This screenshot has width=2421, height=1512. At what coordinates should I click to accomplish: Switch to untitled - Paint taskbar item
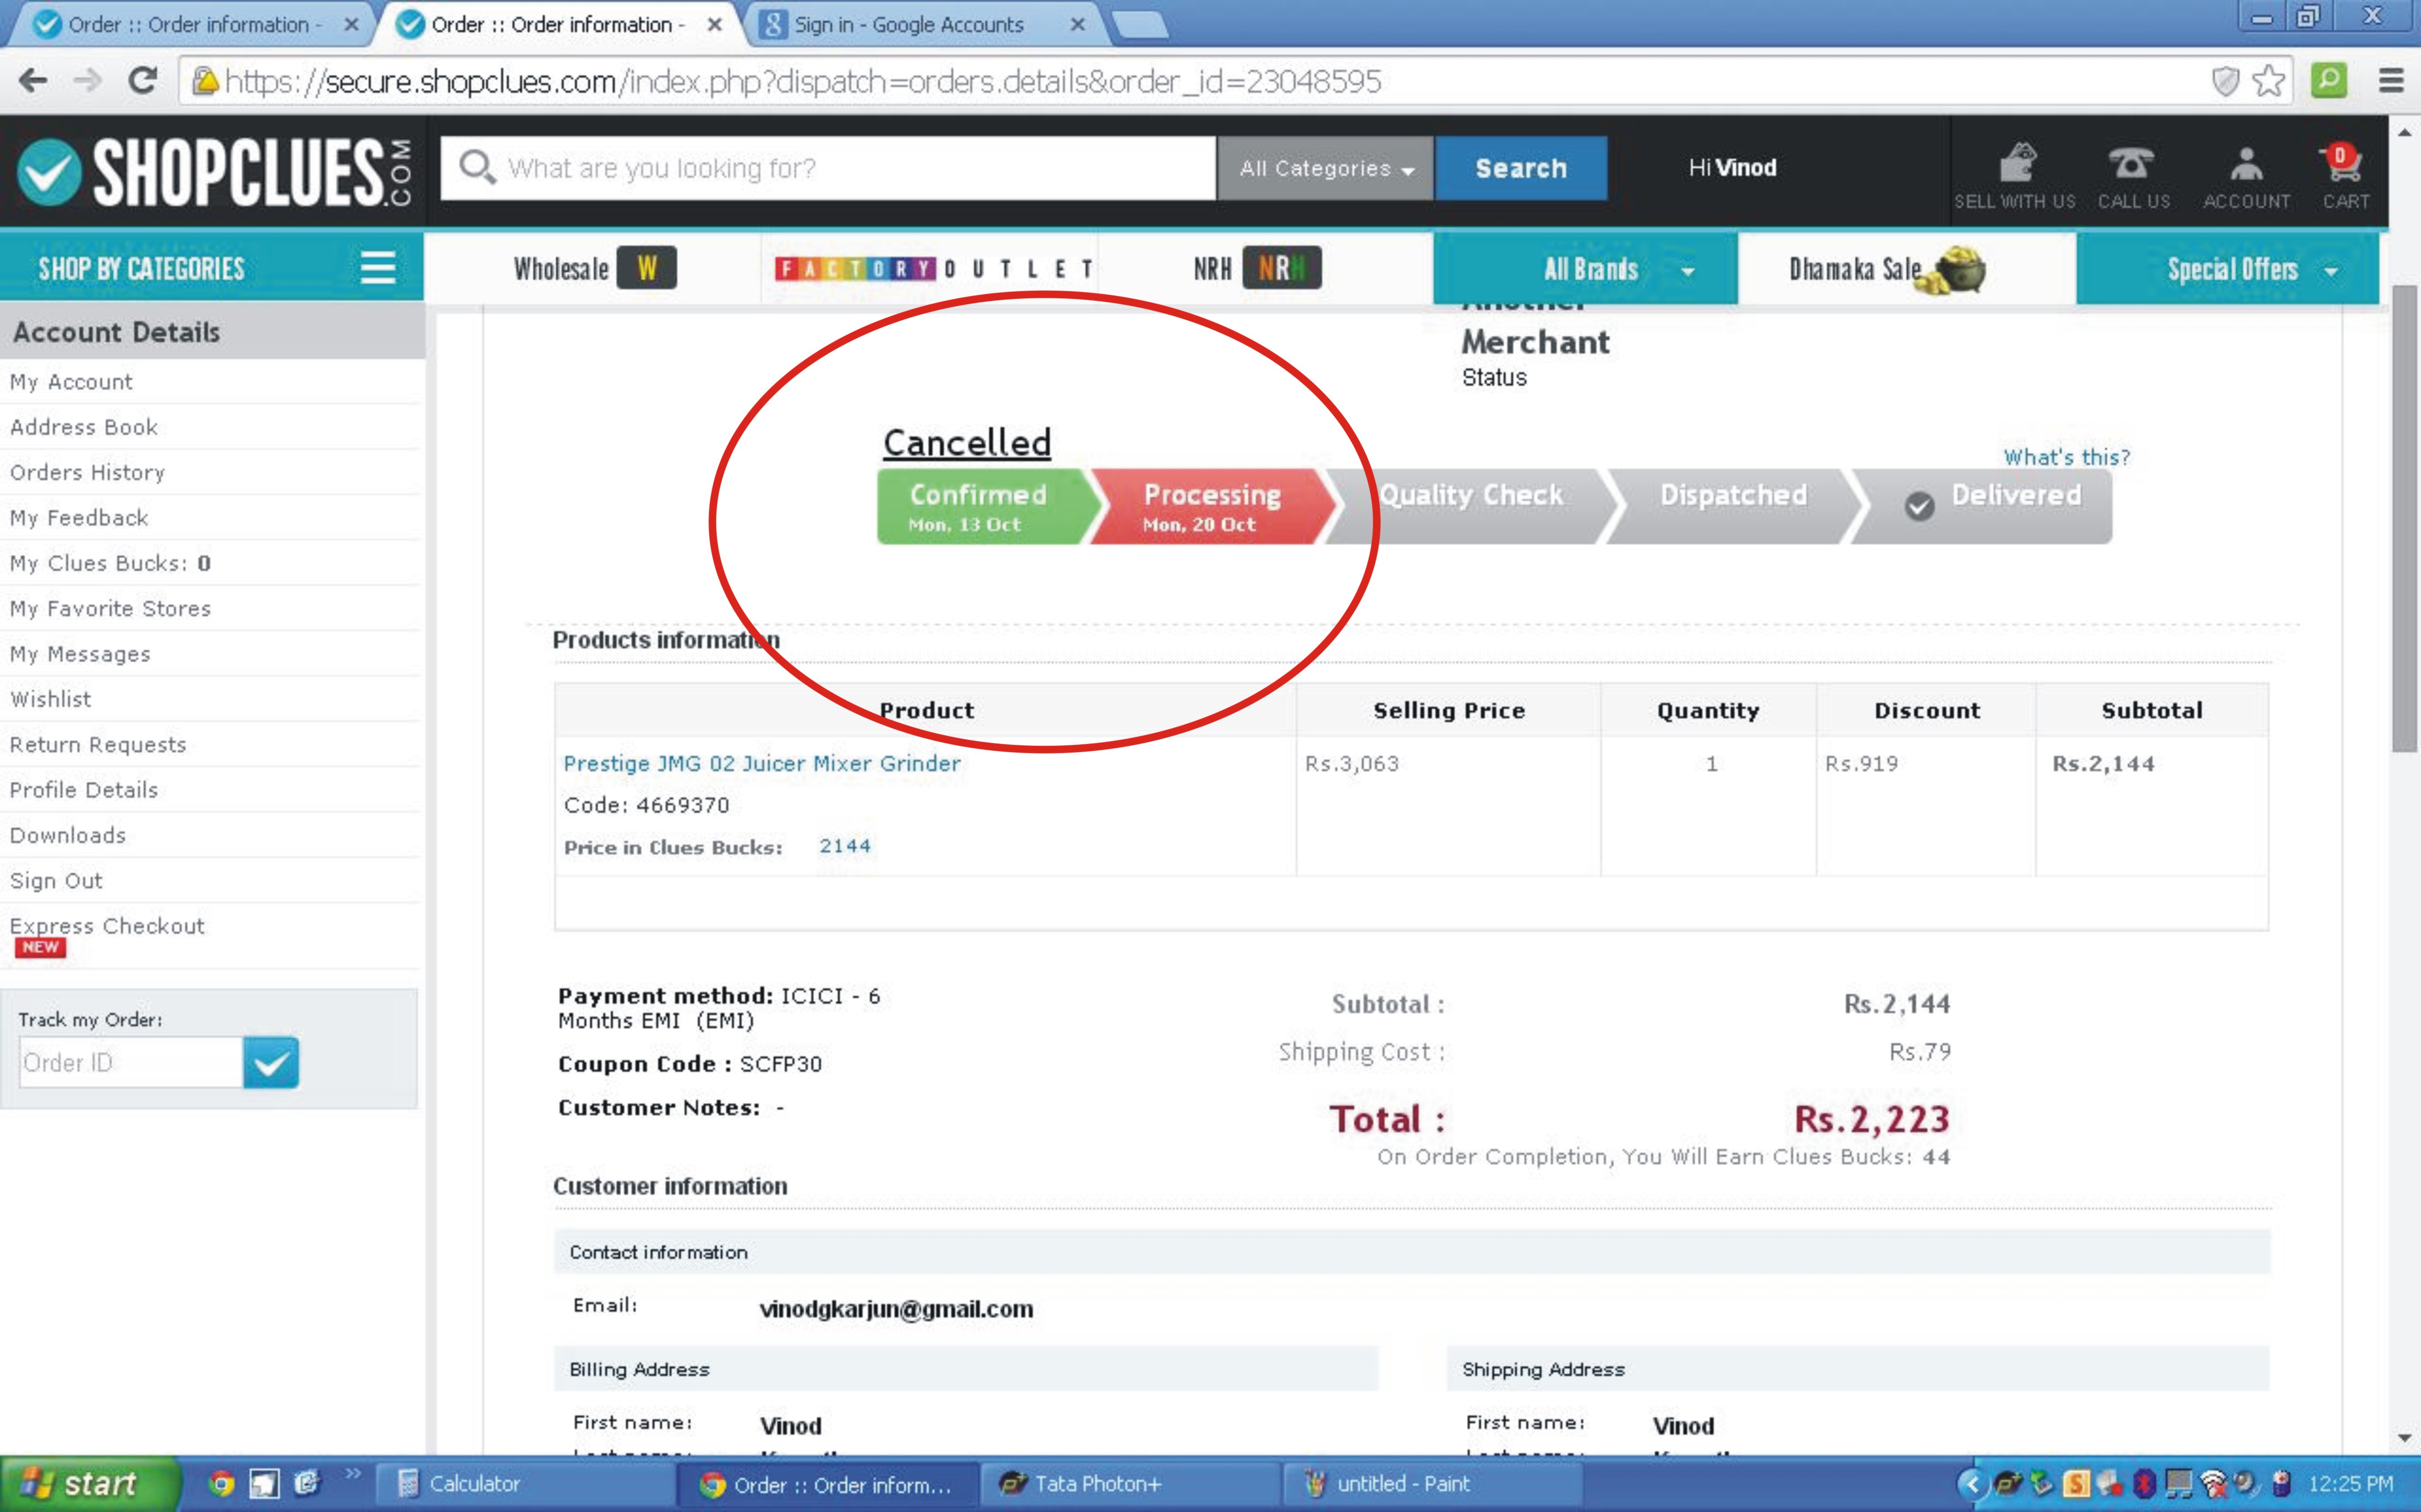click(x=1433, y=1484)
